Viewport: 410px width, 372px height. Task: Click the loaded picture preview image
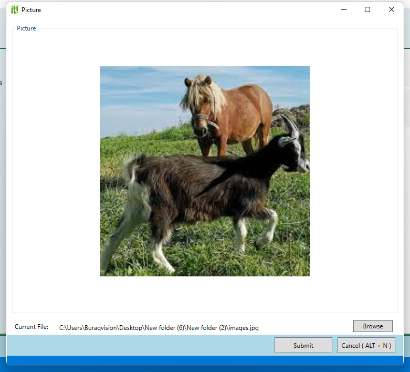point(205,171)
